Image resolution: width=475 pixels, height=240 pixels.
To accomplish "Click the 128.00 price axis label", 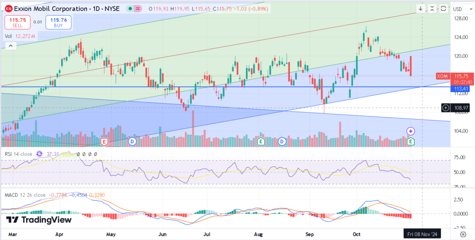I will click(462, 19).
